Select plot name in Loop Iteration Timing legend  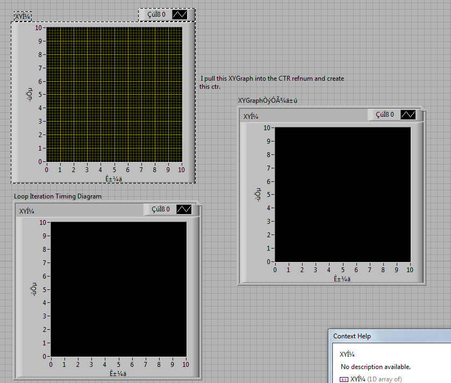coord(160,209)
